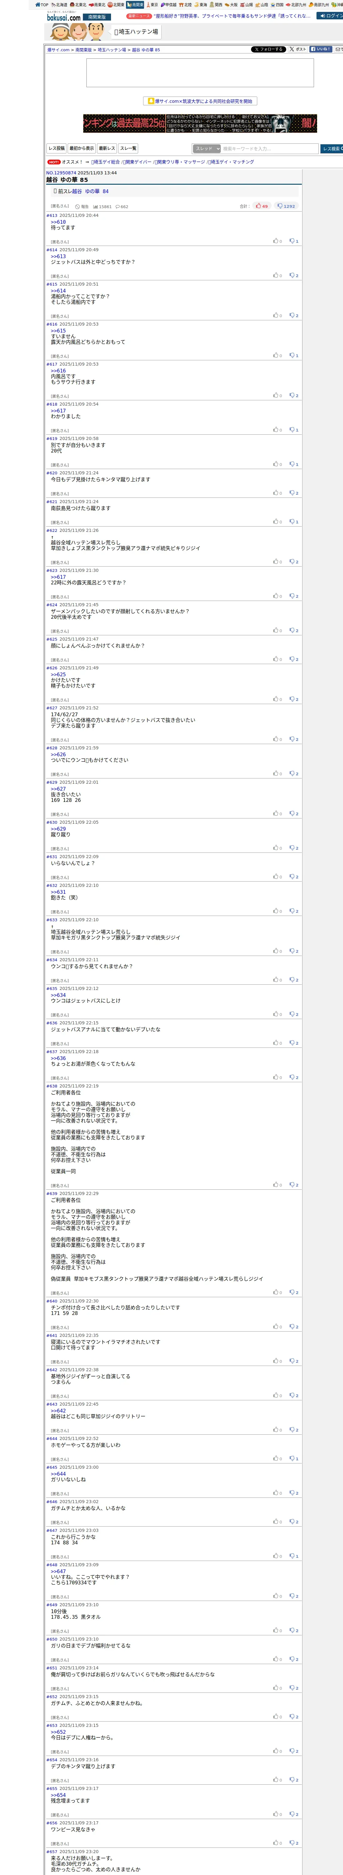Click the 報告 report icon under thread title
Screen dimensions: 343x1875
coord(82,207)
